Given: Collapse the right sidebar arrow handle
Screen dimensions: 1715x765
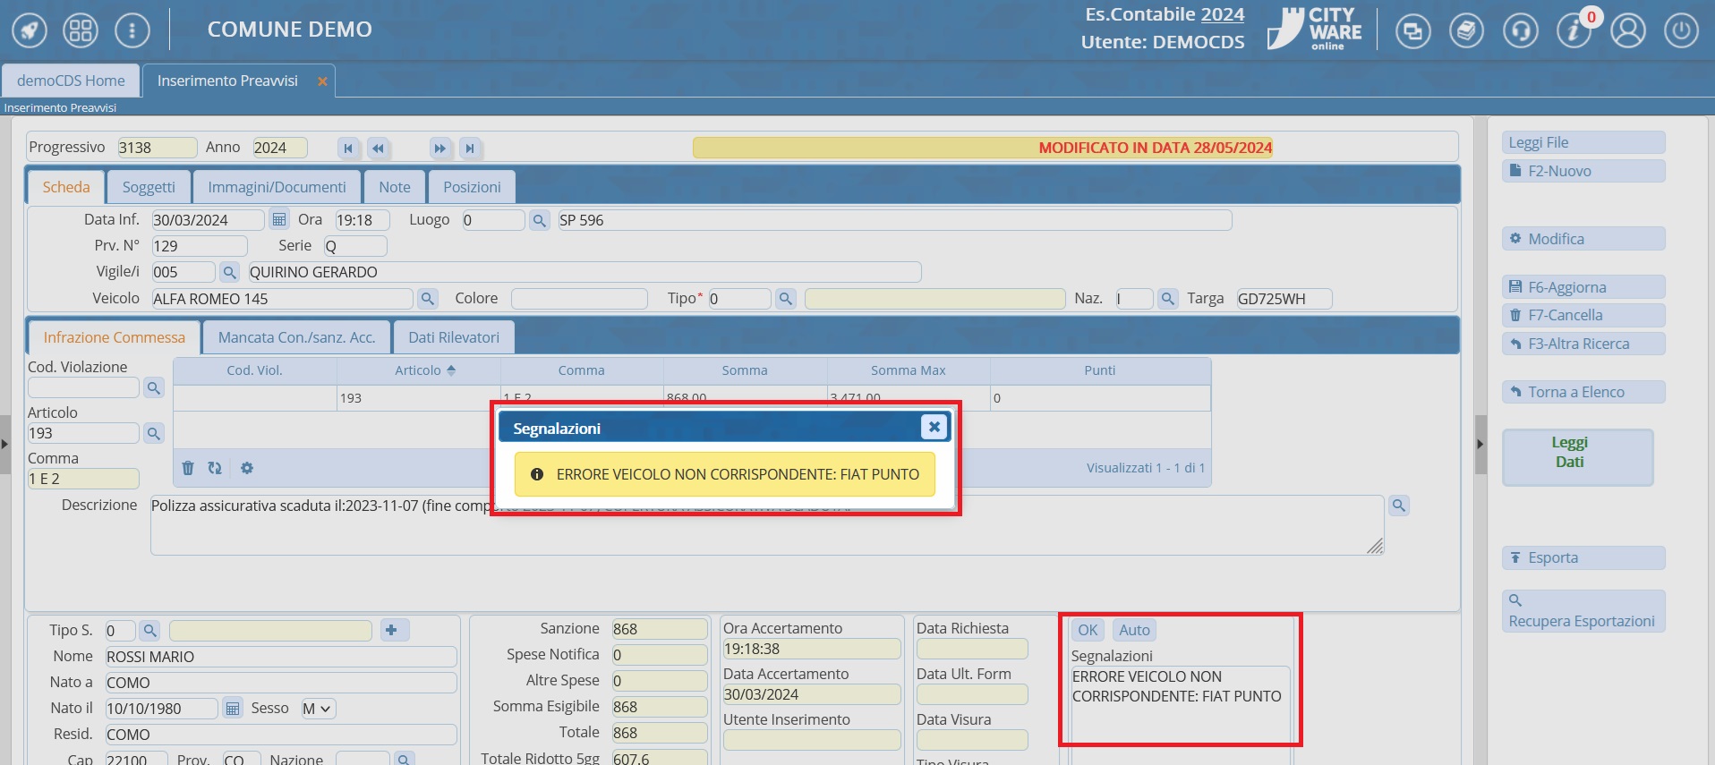Looking at the screenshot, I should 1480,444.
